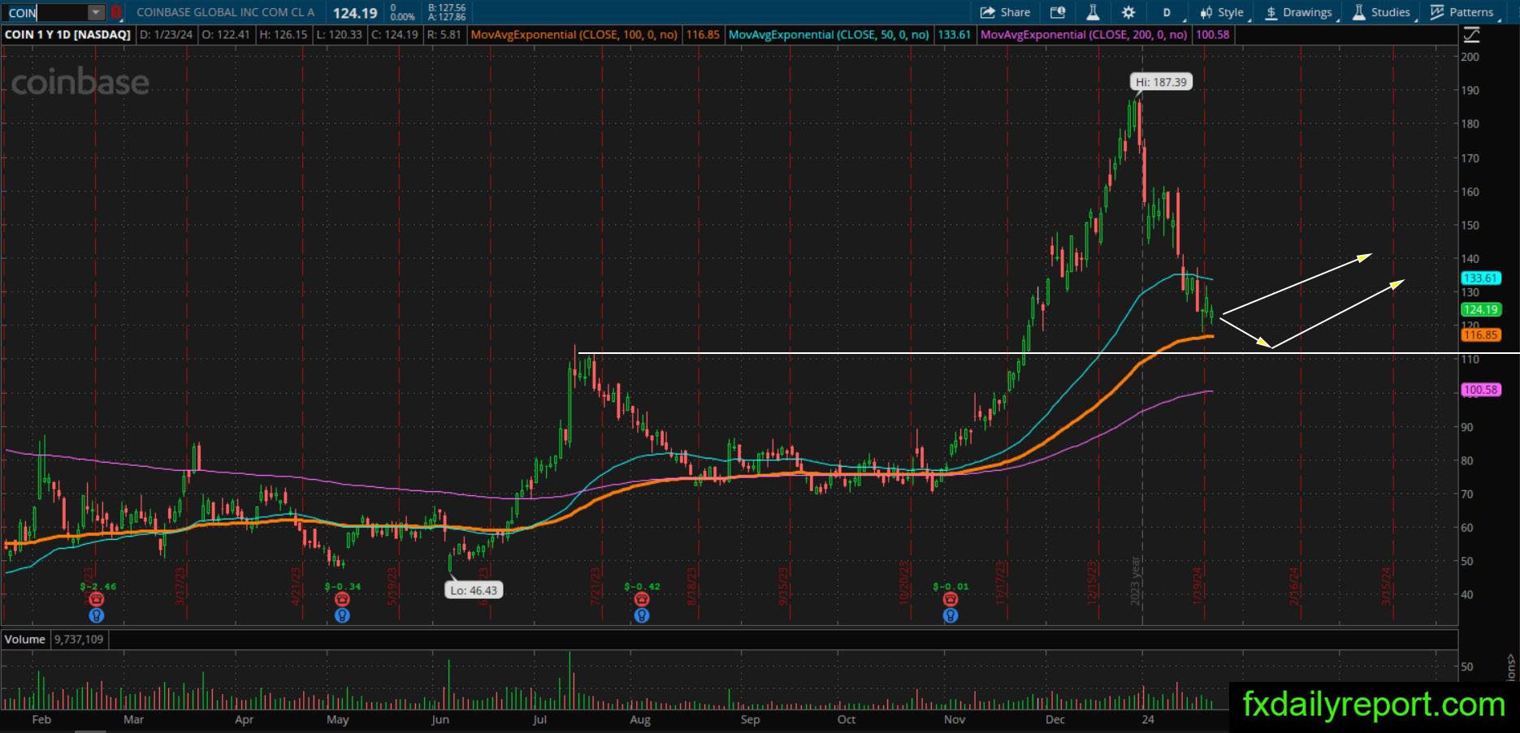Image resolution: width=1520 pixels, height=733 pixels.
Task: Expand the COIN symbol dropdown arrow
Action: (x=96, y=13)
